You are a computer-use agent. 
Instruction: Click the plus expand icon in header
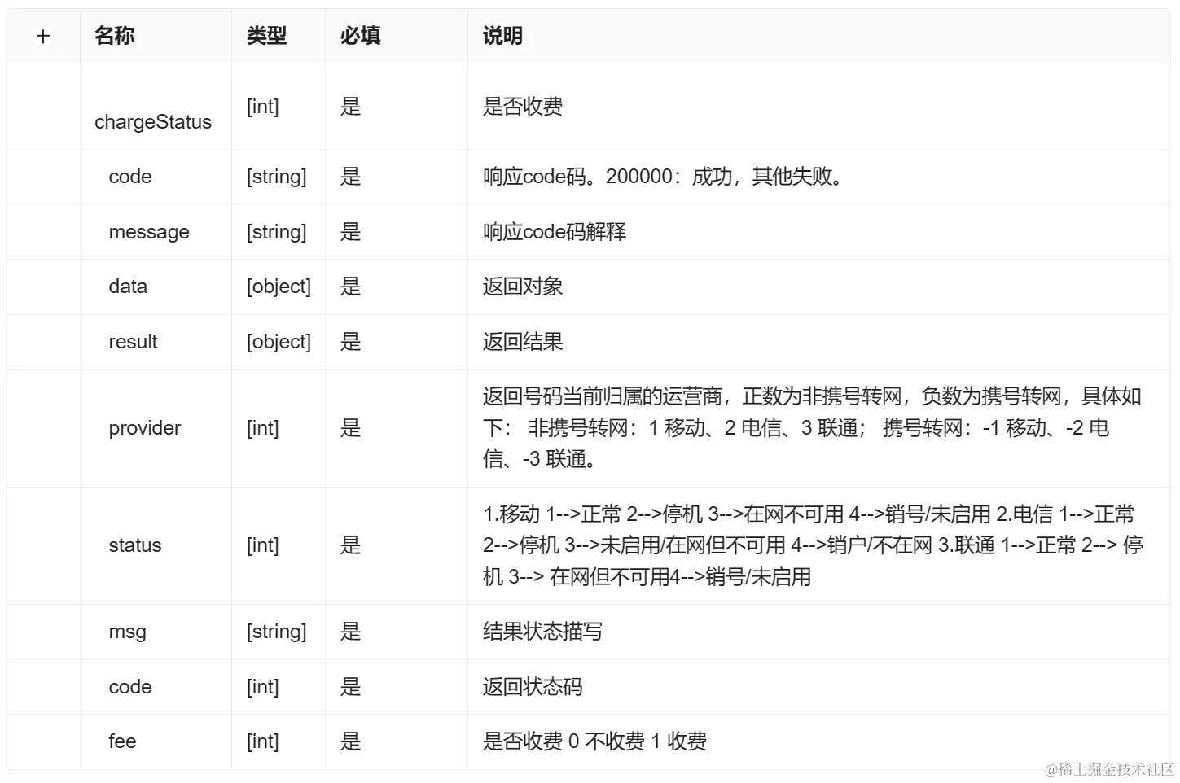click(43, 36)
